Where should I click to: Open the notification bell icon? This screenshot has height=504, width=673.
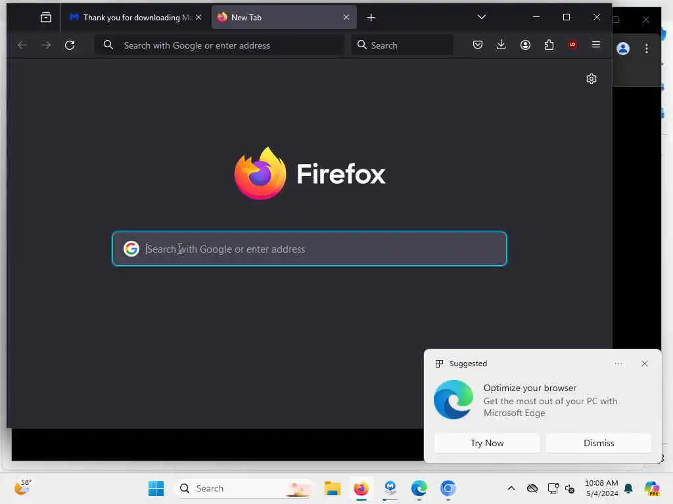[628, 488]
